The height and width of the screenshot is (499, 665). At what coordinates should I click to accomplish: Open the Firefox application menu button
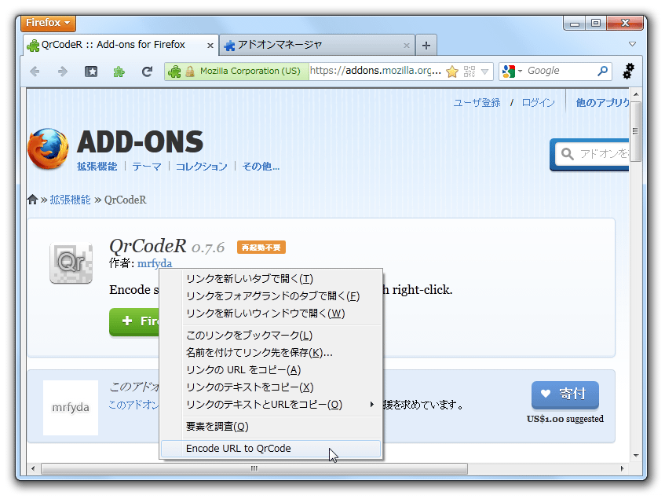[x=48, y=23]
